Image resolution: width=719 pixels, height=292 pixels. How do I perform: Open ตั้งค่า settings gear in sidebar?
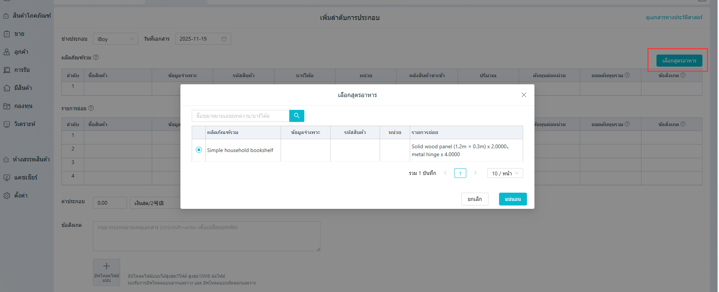[x=7, y=196]
